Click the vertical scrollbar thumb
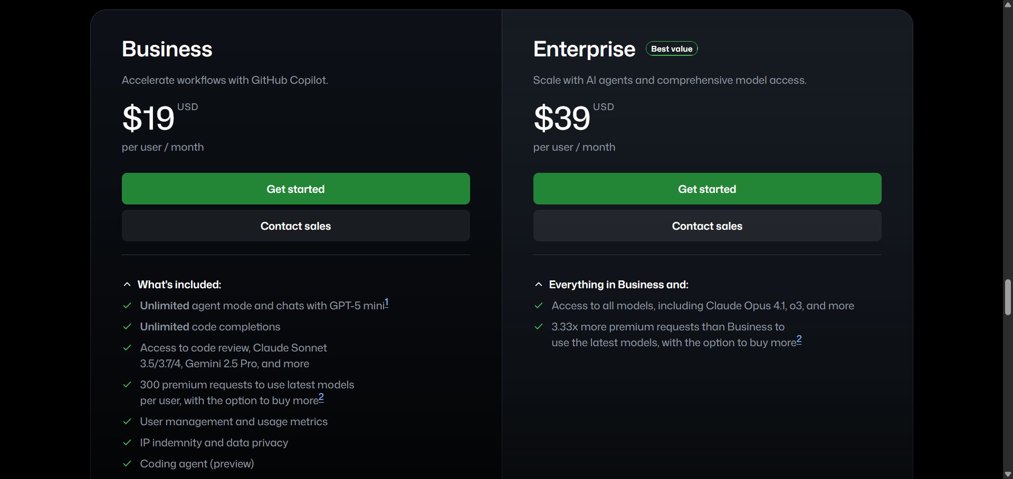This screenshot has width=1013, height=479. click(x=1008, y=297)
